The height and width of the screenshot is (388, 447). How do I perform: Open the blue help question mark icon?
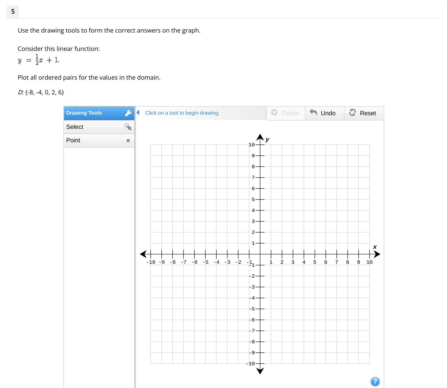click(375, 381)
